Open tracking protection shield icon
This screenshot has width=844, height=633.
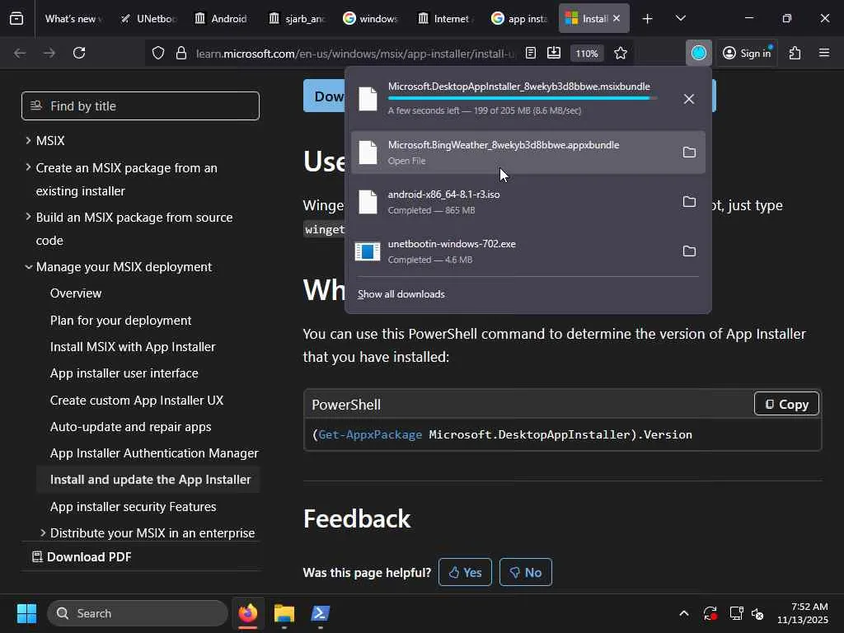[157, 53]
